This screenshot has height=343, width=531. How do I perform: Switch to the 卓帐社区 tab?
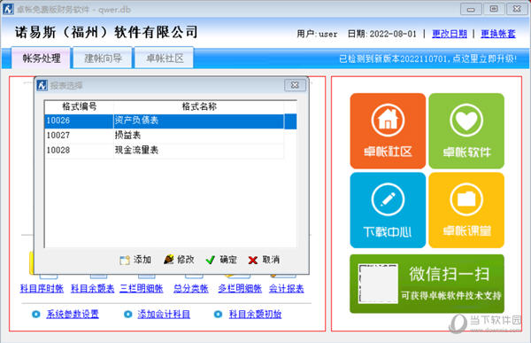point(165,58)
